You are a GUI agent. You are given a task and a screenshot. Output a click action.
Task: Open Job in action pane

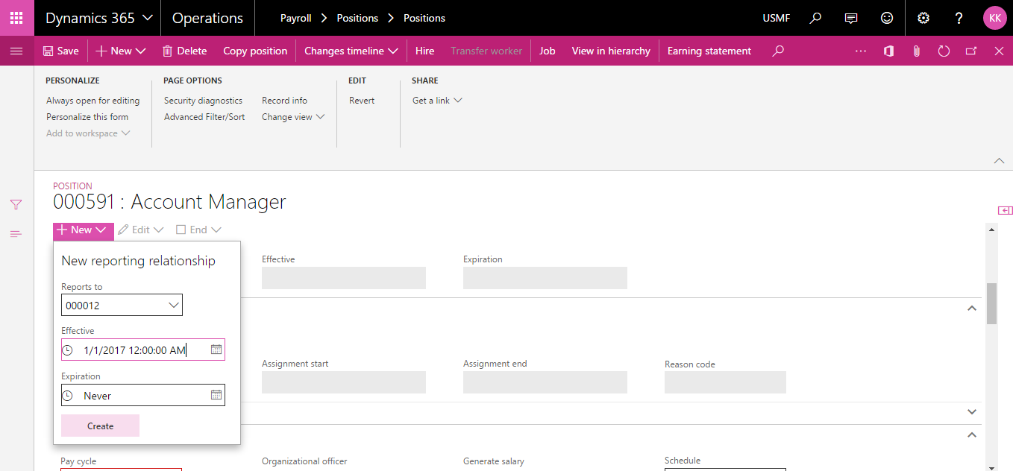548,51
